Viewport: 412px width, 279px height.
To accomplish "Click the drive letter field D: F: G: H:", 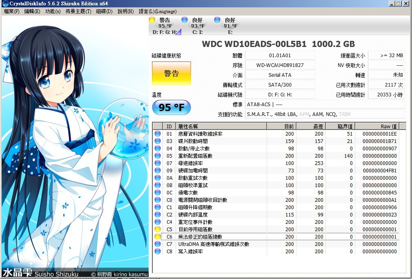I will (280, 95).
